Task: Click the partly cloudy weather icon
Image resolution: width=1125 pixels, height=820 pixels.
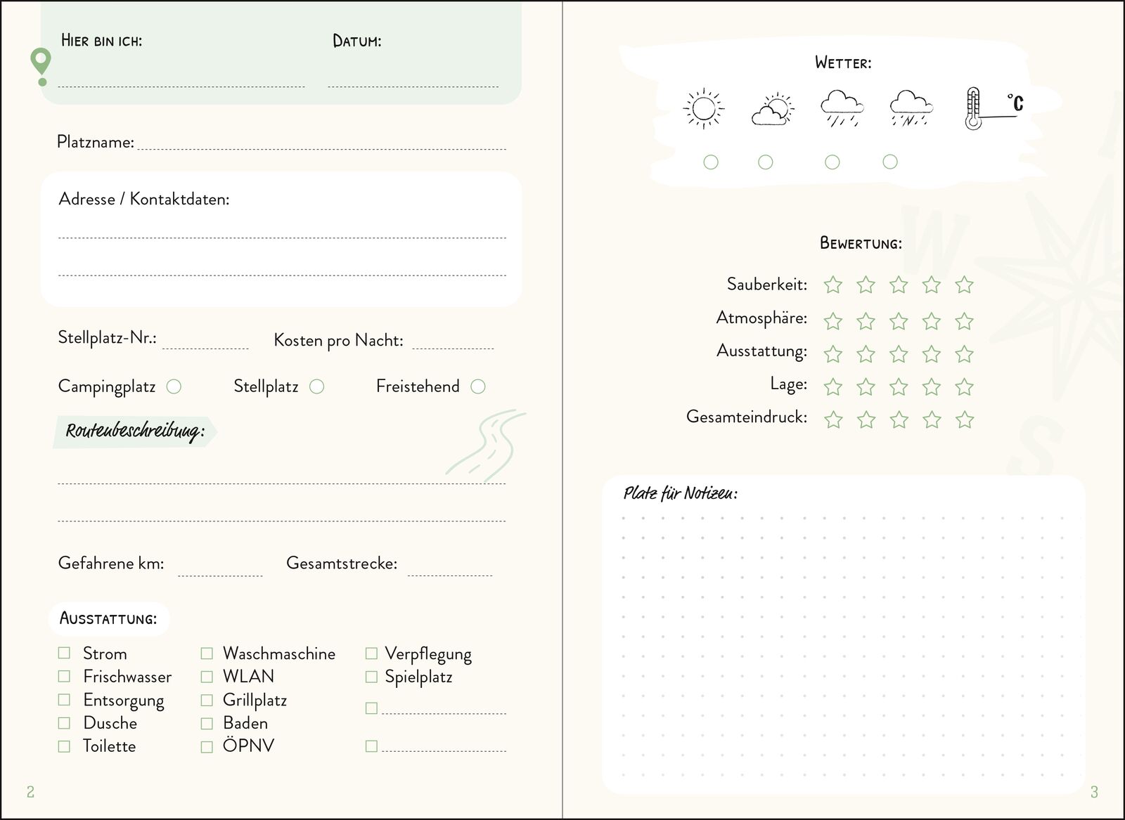Action: [772, 110]
